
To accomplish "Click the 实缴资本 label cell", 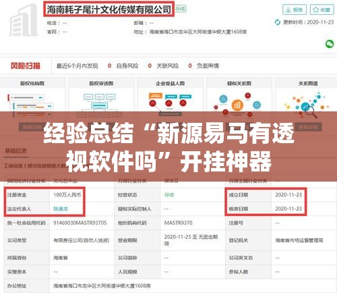I will point(27,272).
